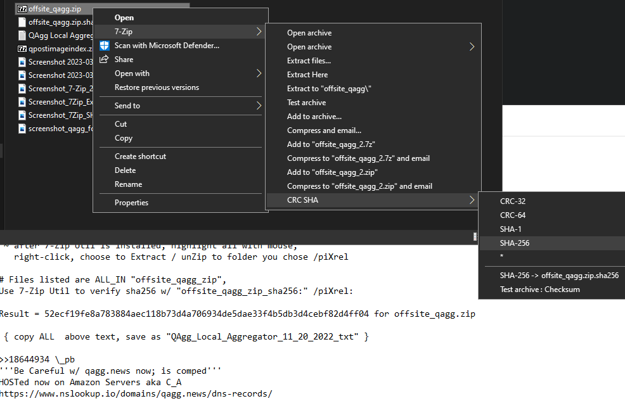Choose SHA-256 -> offsite_qagg.zip.sha256
This screenshot has height=401, width=625.
pyautogui.click(x=553, y=275)
